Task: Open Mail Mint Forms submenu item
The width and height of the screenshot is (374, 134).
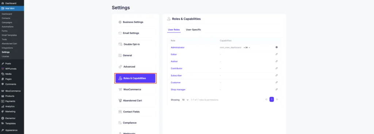Action: [x=4, y=31]
